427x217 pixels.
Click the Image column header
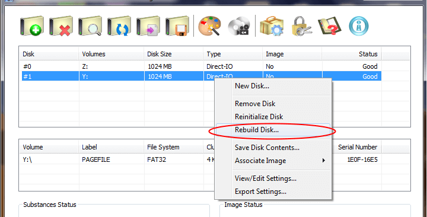(292, 54)
